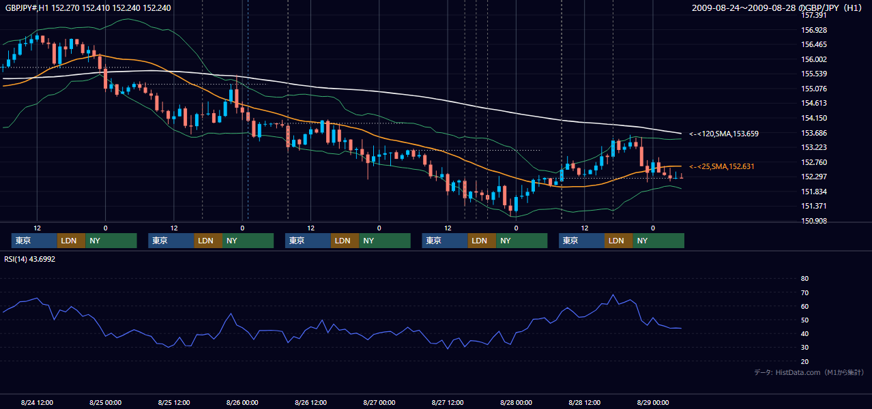Screen dimensions: 872x409
Task: Click the 8/26 12:00 time axis label
Action: 310,403
